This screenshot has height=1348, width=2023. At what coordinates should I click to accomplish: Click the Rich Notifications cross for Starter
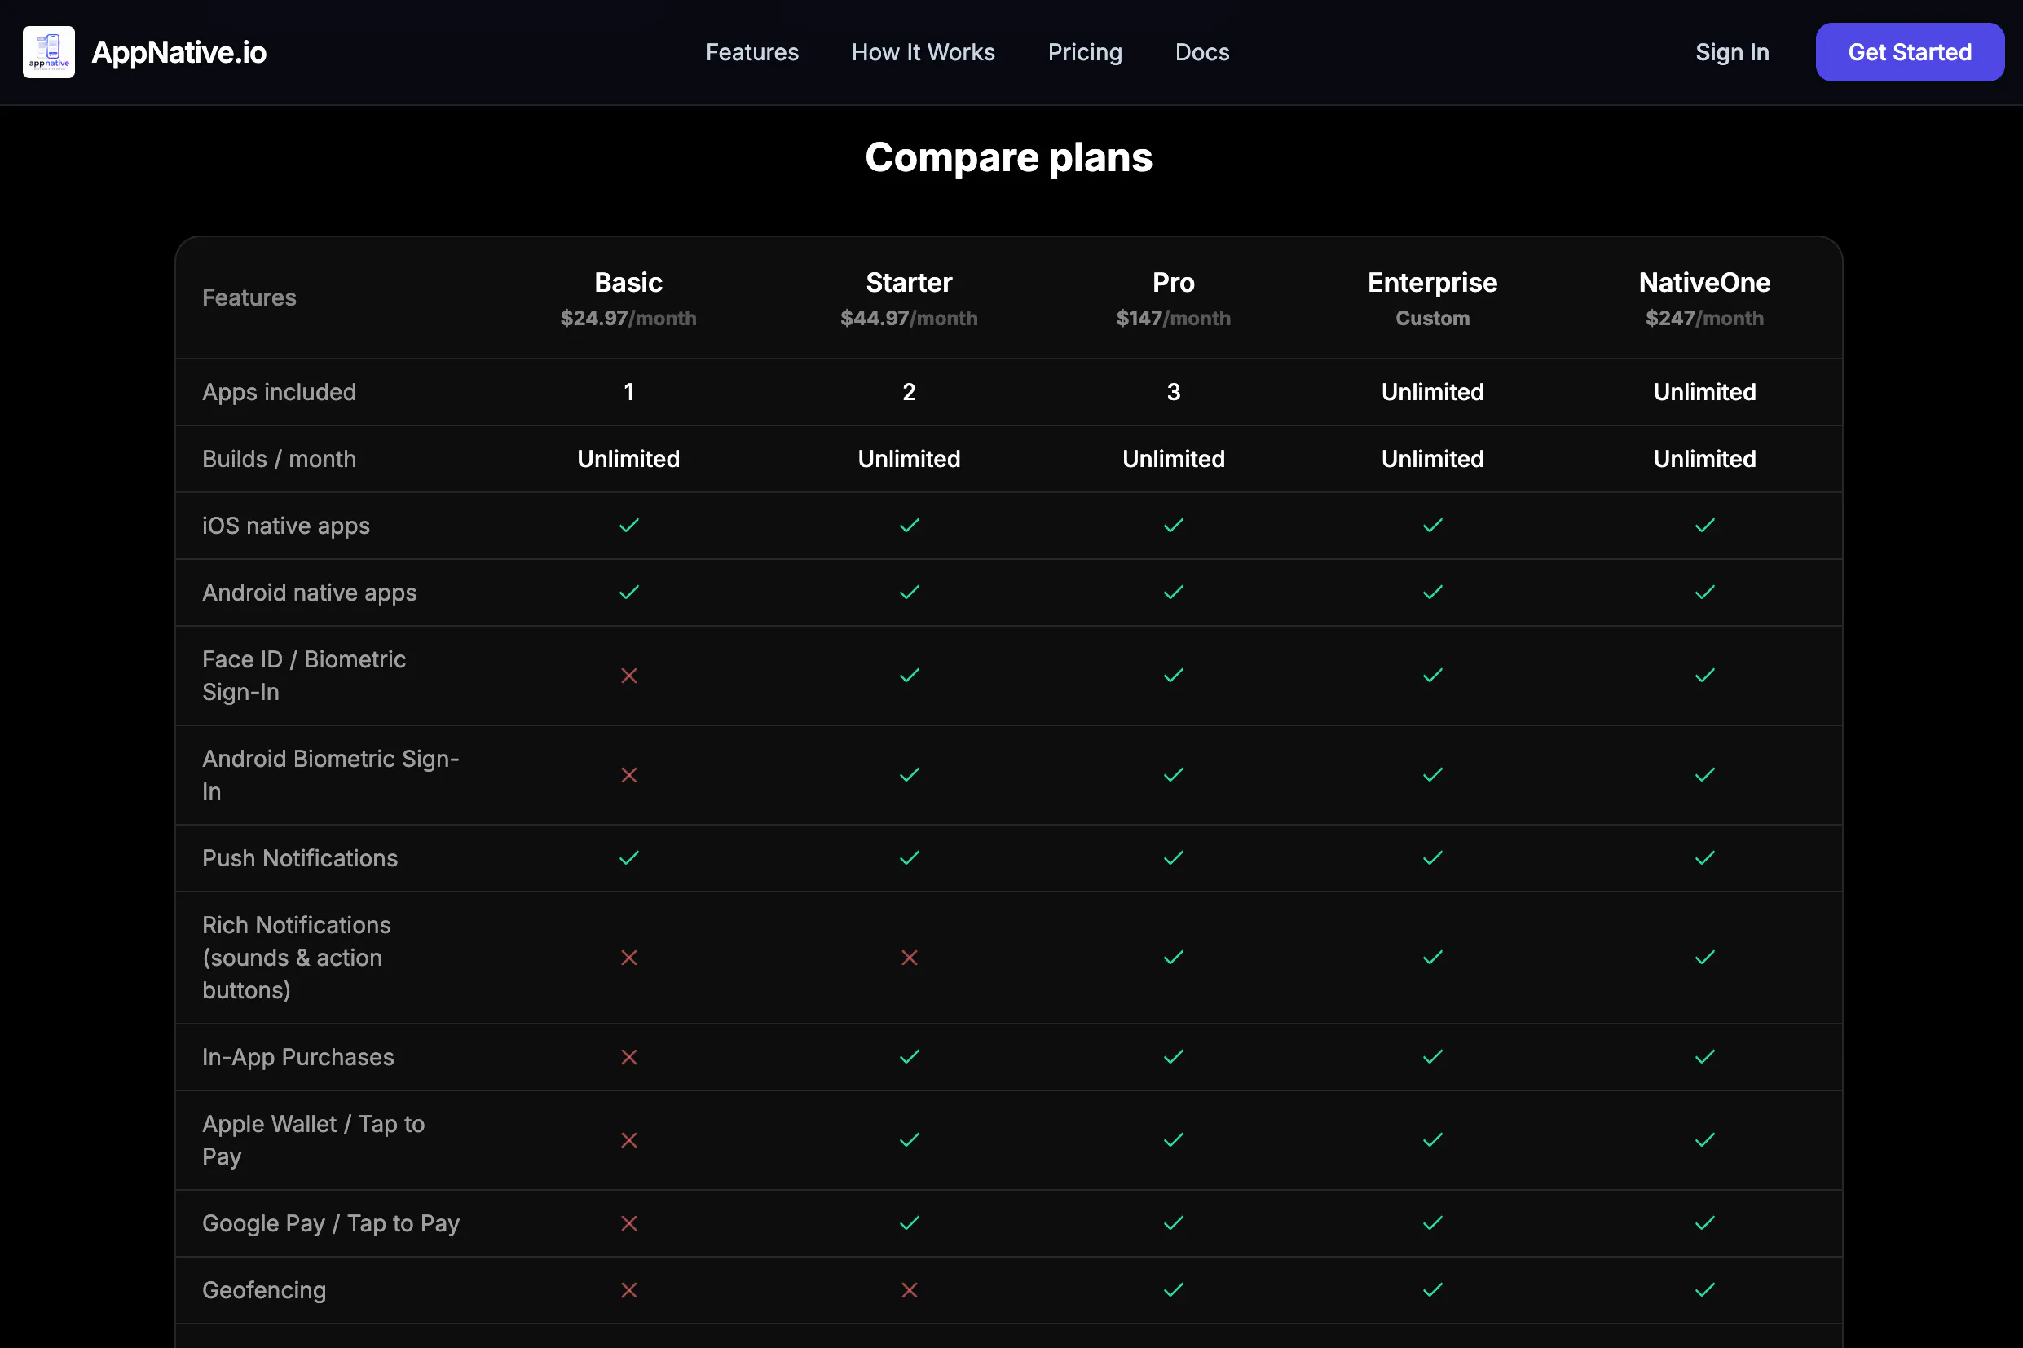click(909, 958)
